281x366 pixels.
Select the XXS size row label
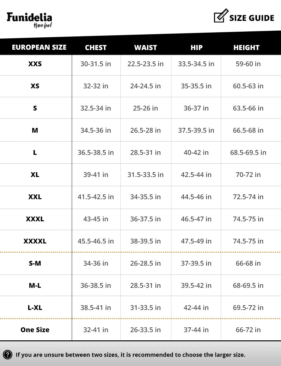(35, 64)
